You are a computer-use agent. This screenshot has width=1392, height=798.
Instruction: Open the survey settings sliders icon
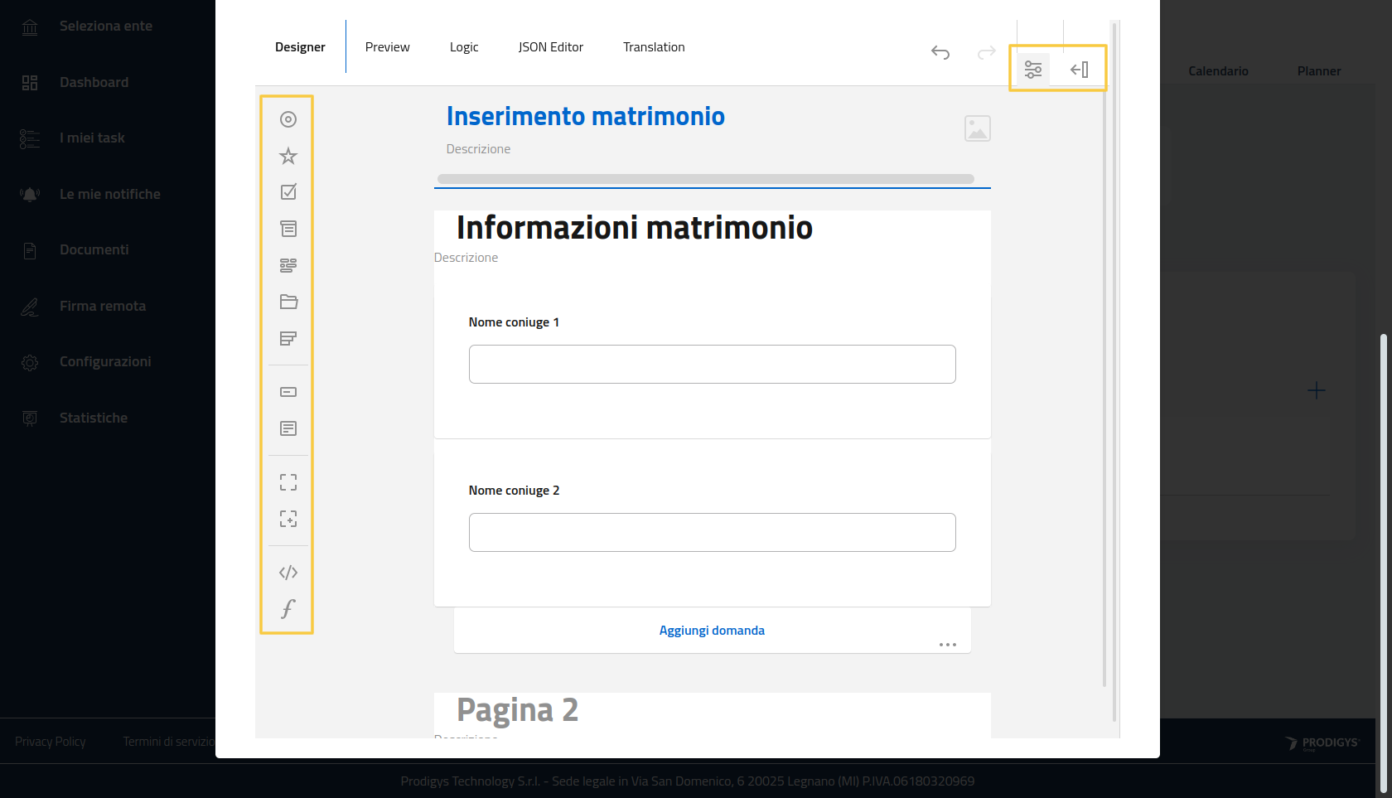pos(1032,70)
